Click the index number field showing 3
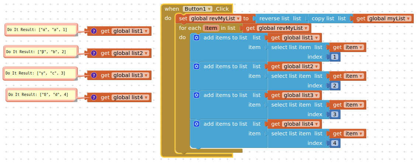This screenshot has width=417, height=163. tap(335, 114)
